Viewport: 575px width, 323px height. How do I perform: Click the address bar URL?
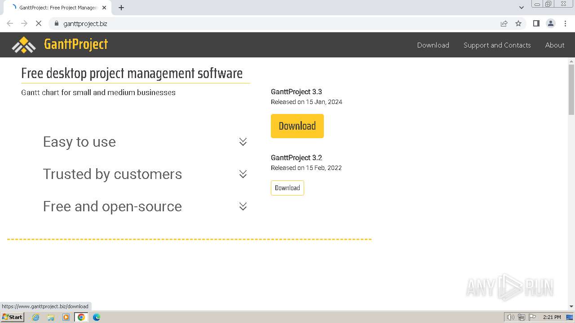[x=85, y=23]
